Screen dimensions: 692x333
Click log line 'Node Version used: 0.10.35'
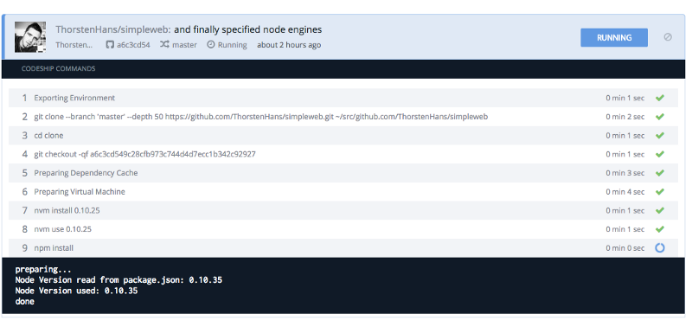click(x=76, y=291)
